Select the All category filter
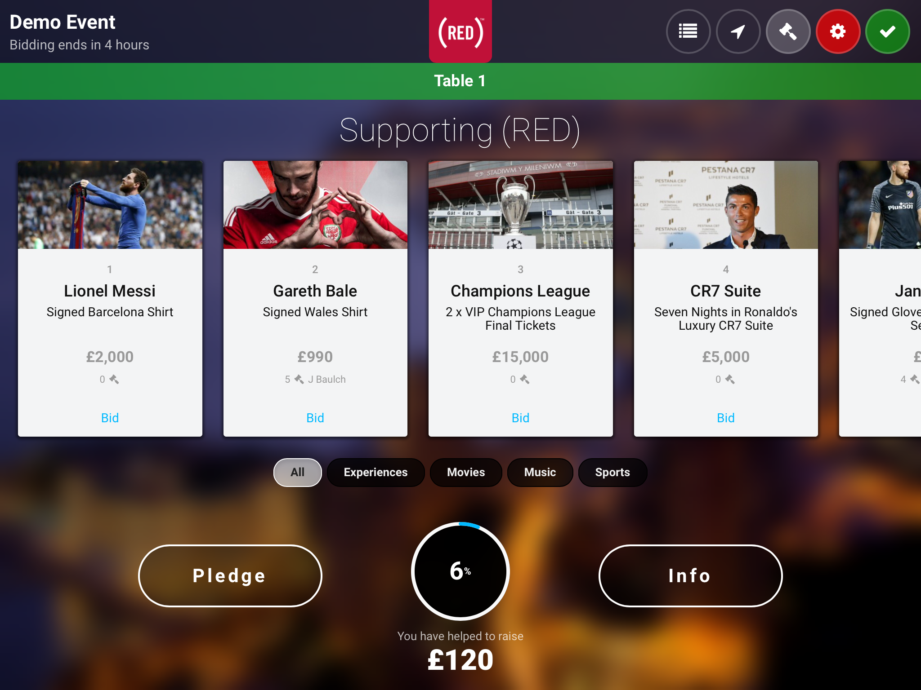 (x=297, y=472)
